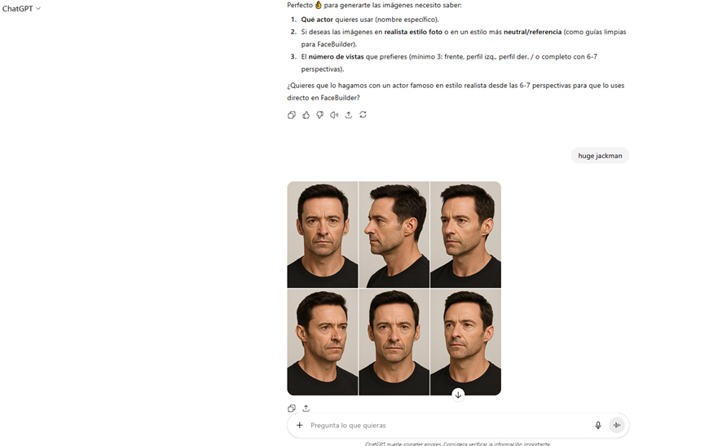Open the ChatGPT model selector dropdown
Screen dimensions: 722x446
(21, 8)
